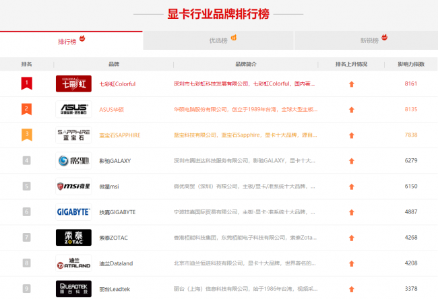Click the rank 6 gray badge

pyautogui.click(x=26, y=211)
